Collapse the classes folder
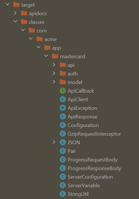139x199 pixels. click(15, 22)
